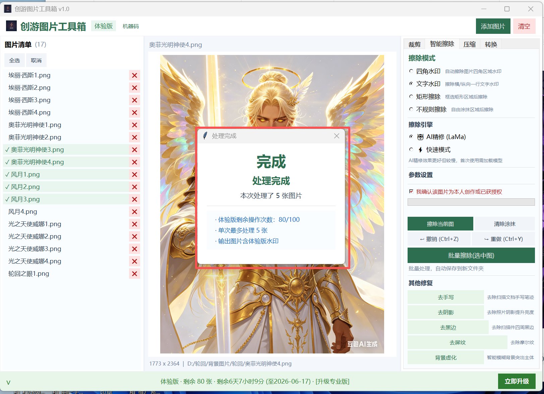The height and width of the screenshot is (394, 544).
Task: Click the 去黑边 repair button
Action: point(448,327)
